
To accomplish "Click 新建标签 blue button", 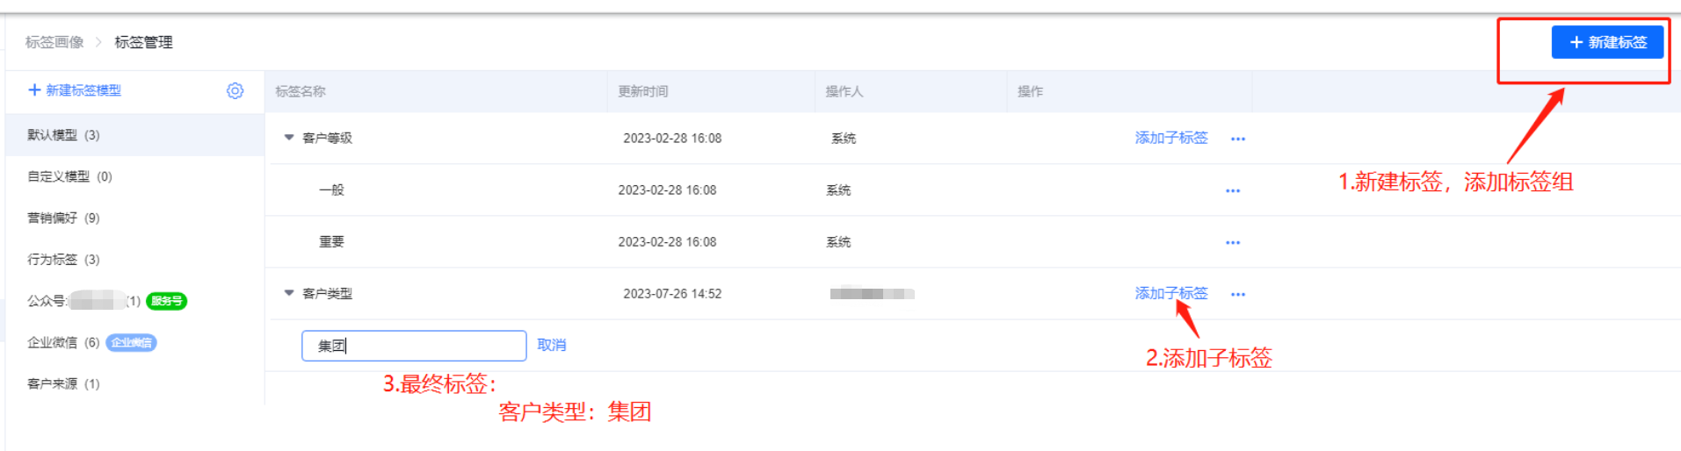I will click(x=1607, y=42).
